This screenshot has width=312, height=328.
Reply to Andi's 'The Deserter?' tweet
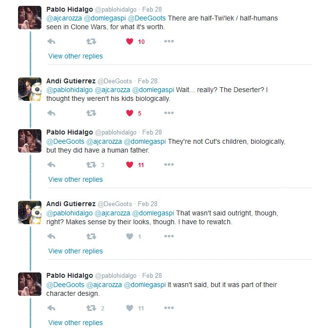click(x=51, y=113)
